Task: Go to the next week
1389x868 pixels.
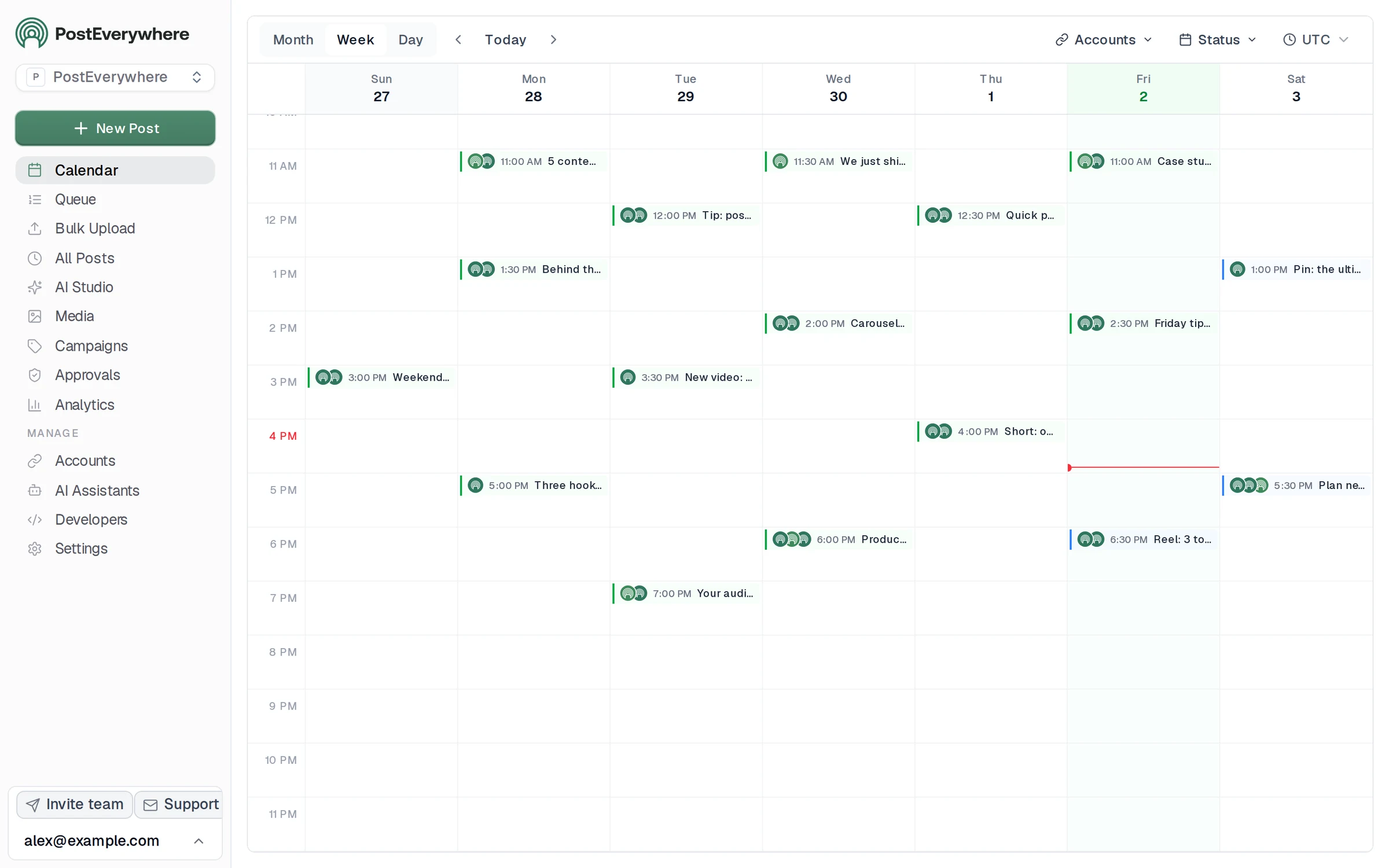Action: point(553,39)
